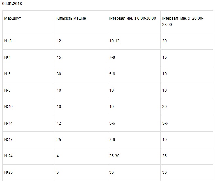This screenshot has height=183, width=216.
Task: Click the Маршрут column header
Action: 13,18
